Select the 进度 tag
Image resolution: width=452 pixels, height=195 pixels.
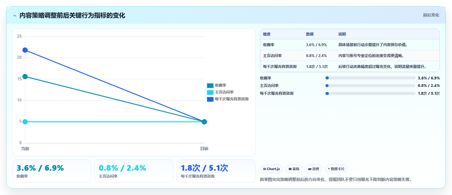point(314,169)
